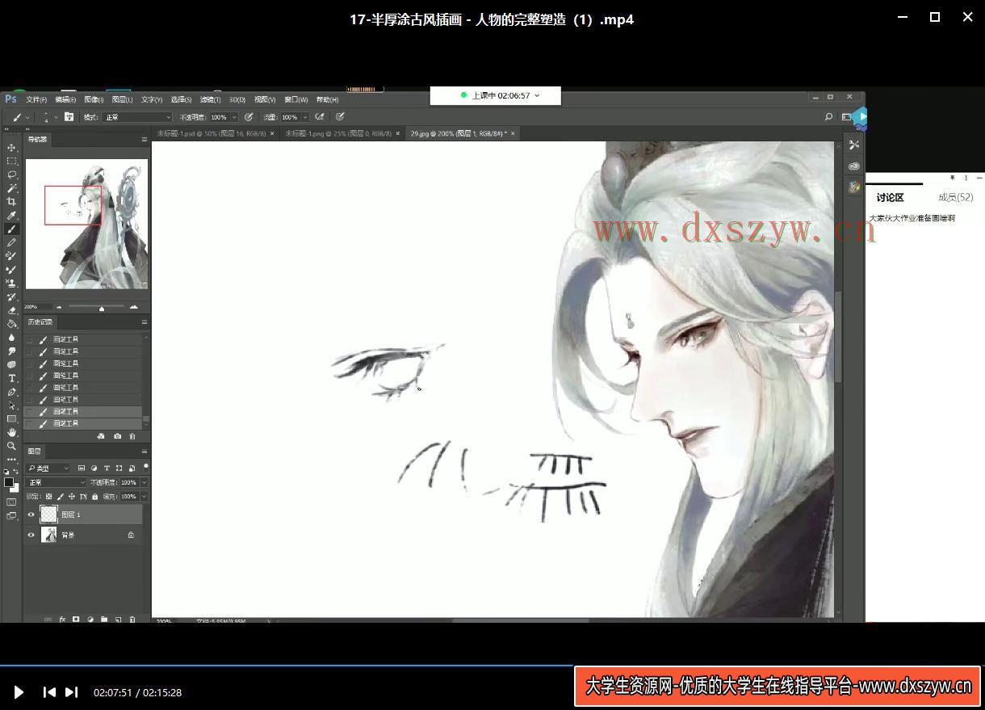This screenshot has width=985, height=710.
Task: Enable airbrush build-up toggle in options bar
Action: click(320, 117)
